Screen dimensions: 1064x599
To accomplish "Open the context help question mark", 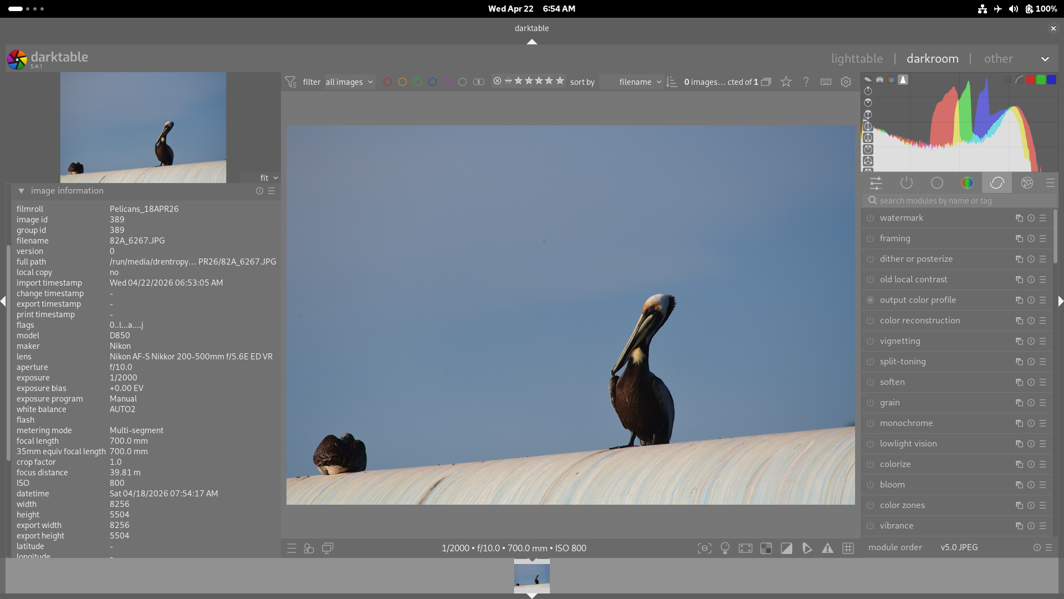I will pyautogui.click(x=806, y=82).
